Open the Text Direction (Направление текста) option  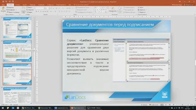pos(82,7)
